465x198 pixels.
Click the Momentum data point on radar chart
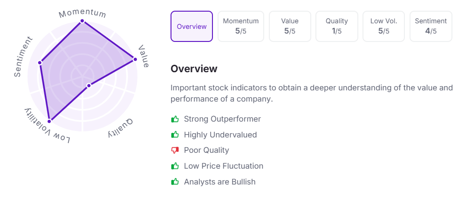coord(82,21)
